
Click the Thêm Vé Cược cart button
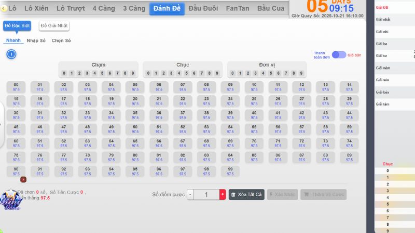click(324, 195)
